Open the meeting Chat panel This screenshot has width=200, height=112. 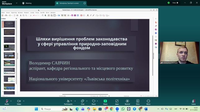(82, 102)
